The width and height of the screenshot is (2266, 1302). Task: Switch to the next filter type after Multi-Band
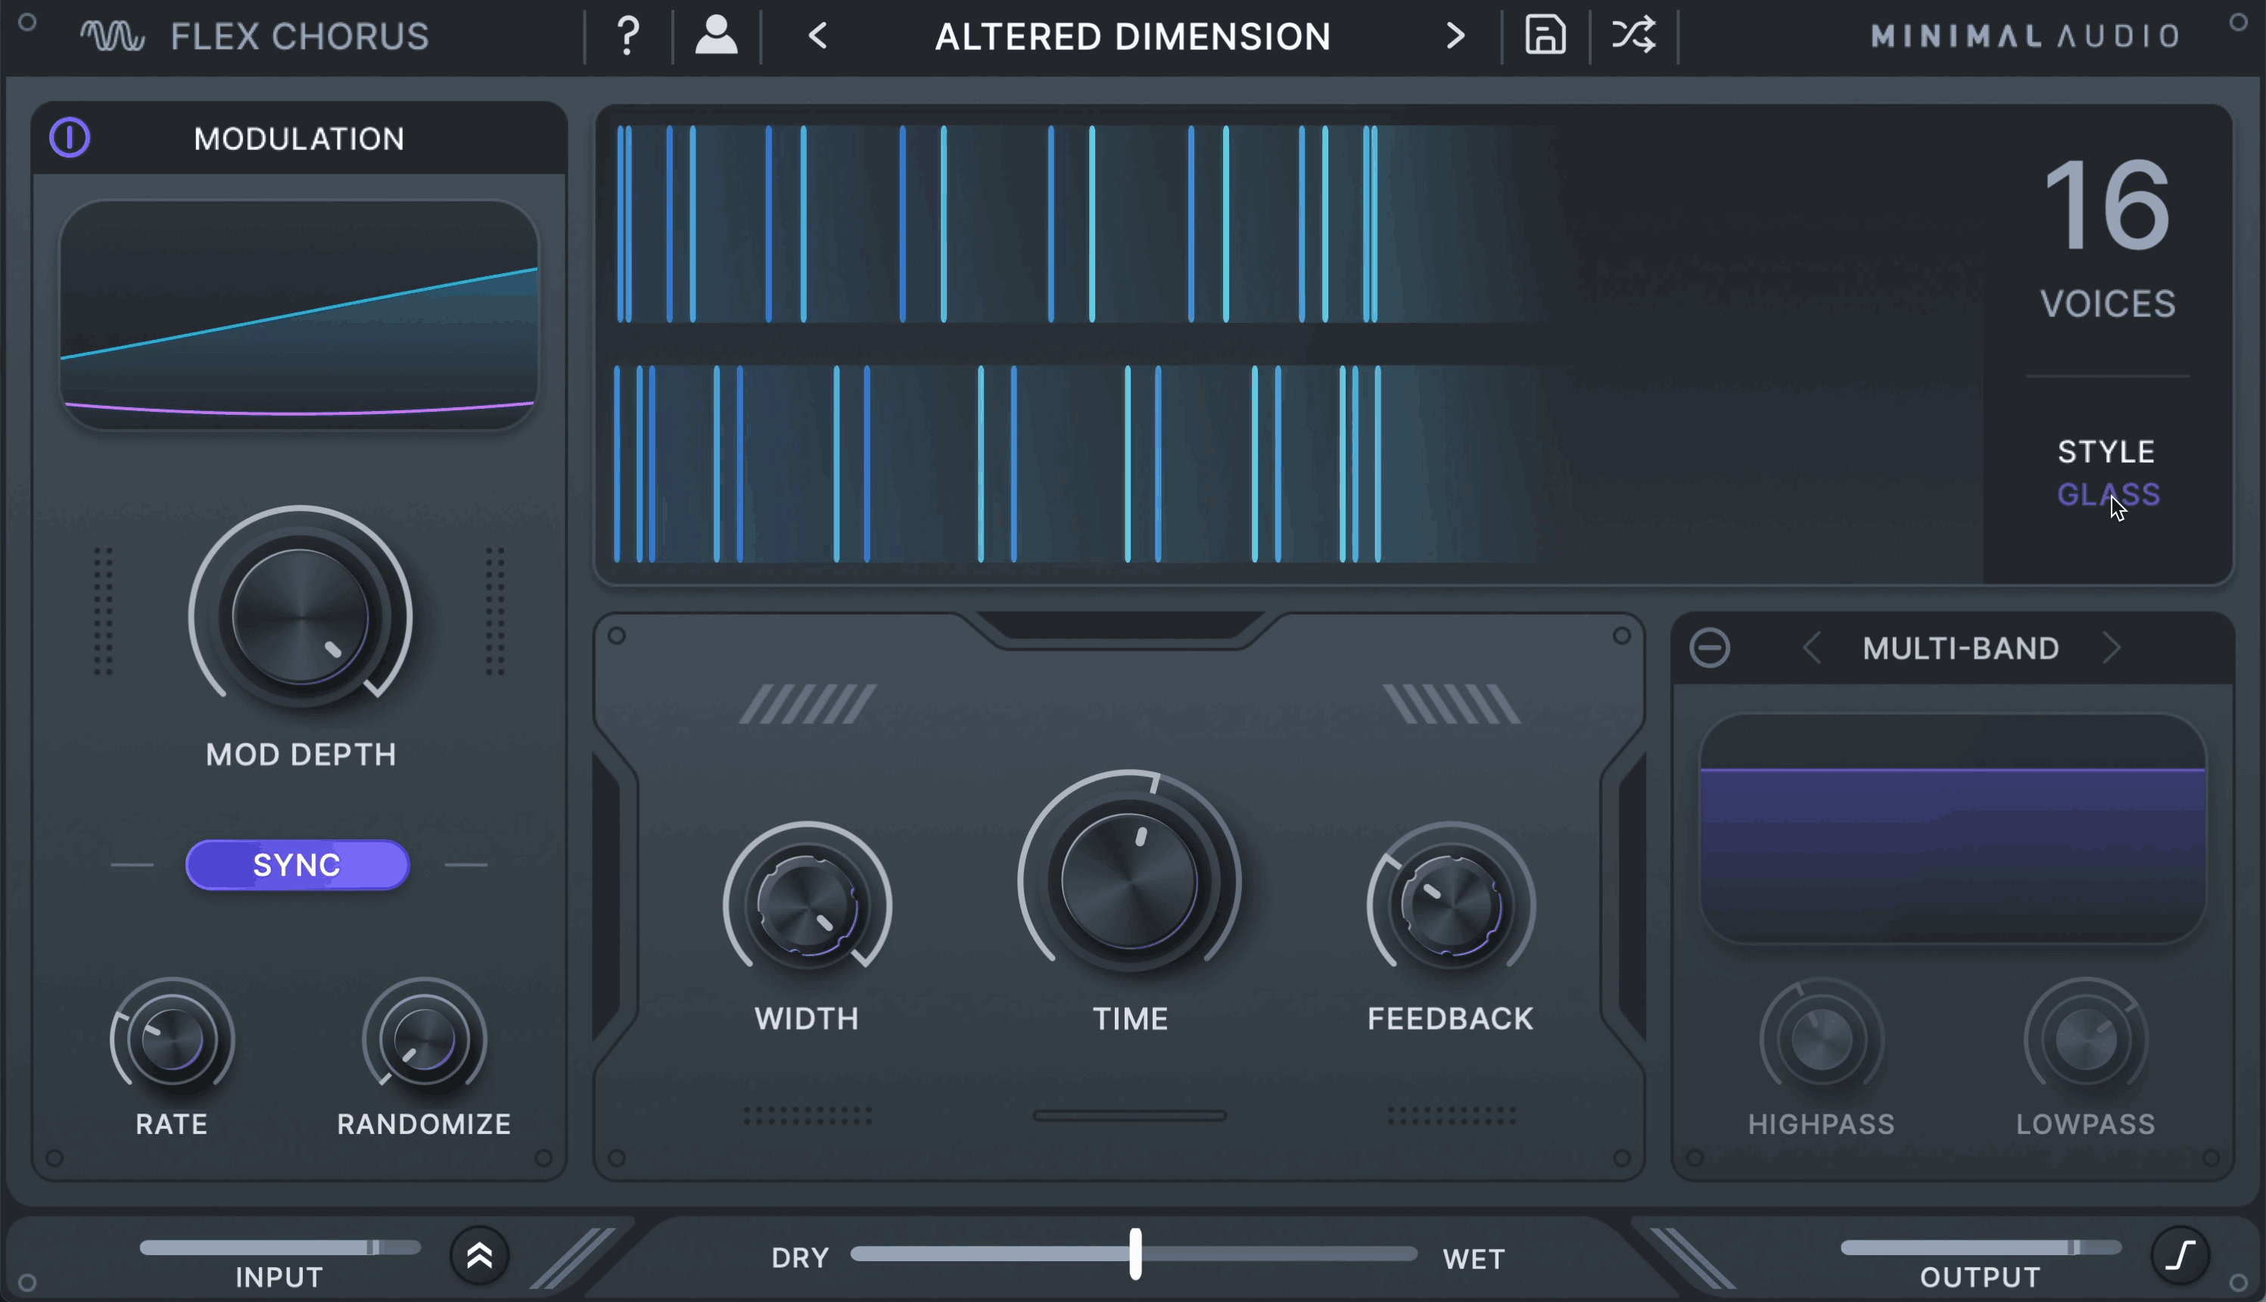2113,647
